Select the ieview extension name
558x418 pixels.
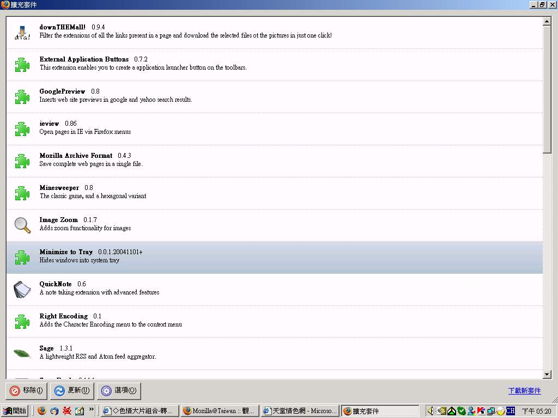click(49, 124)
